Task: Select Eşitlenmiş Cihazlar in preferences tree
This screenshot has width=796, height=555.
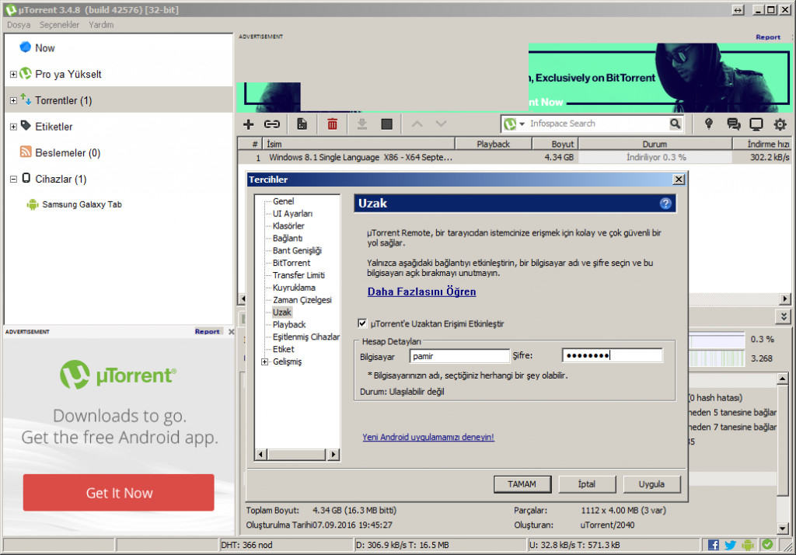Action: [306, 337]
